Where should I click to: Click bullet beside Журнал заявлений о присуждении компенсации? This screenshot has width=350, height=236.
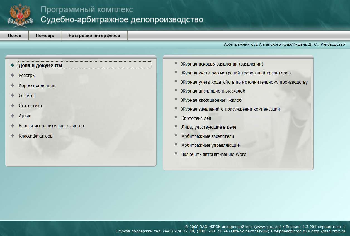(x=176, y=108)
